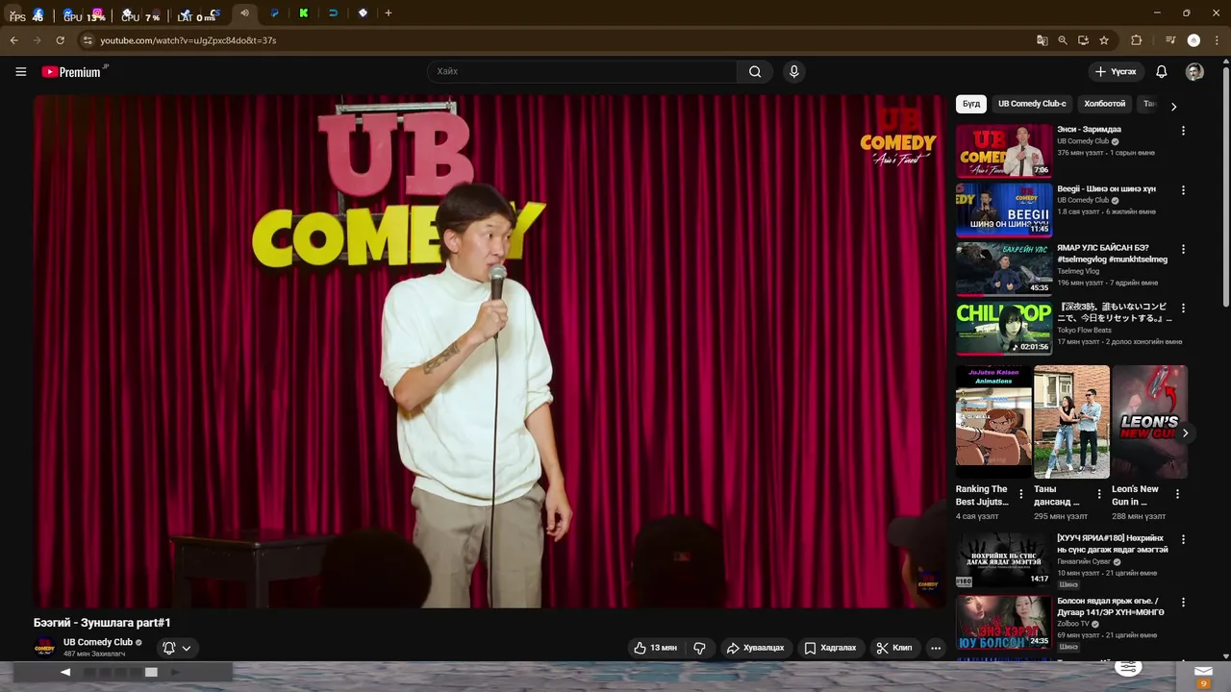Open the browser extensions puzzle icon
The height and width of the screenshot is (692, 1231).
(x=1136, y=40)
